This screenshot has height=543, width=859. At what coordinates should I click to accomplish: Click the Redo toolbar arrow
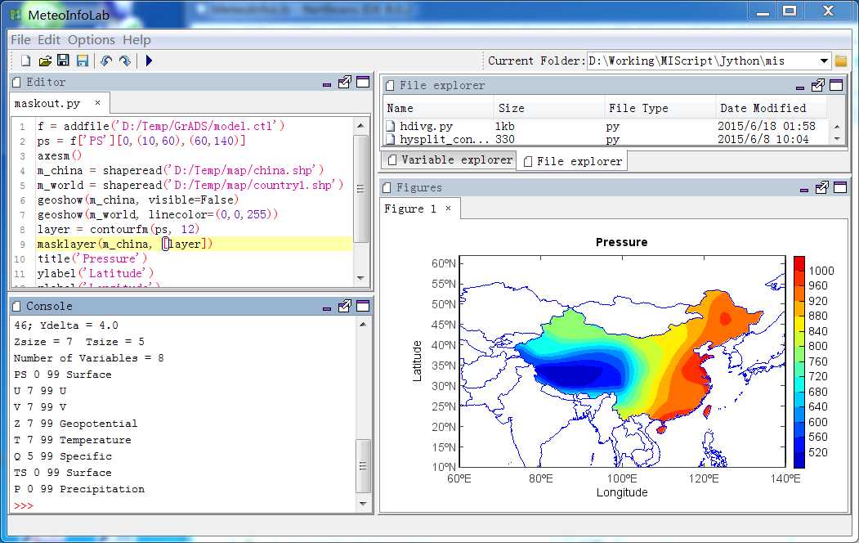(125, 61)
